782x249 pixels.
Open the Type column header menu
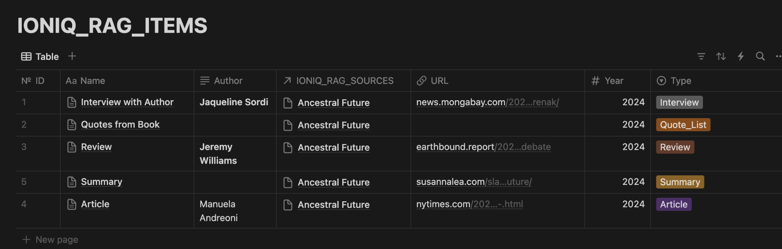point(681,81)
